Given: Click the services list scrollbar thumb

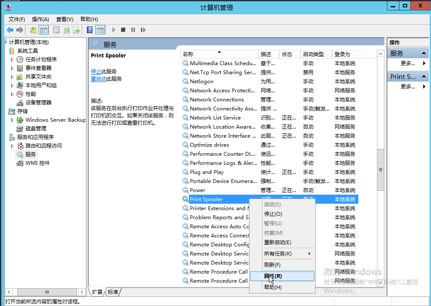Looking at the screenshot, I should point(380,170).
